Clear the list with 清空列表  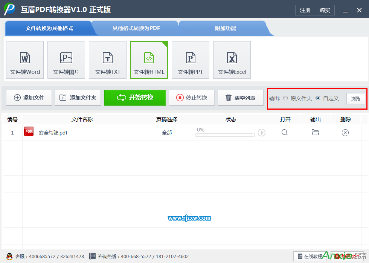pyautogui.click(x=241, y=98)
